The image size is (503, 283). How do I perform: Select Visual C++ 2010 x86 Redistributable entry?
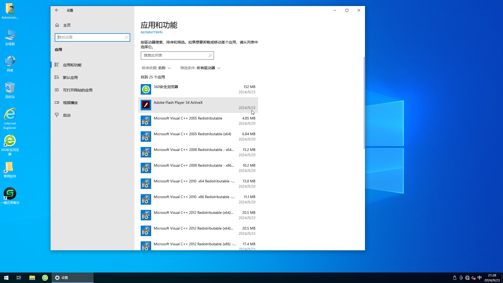click(198, 199)
